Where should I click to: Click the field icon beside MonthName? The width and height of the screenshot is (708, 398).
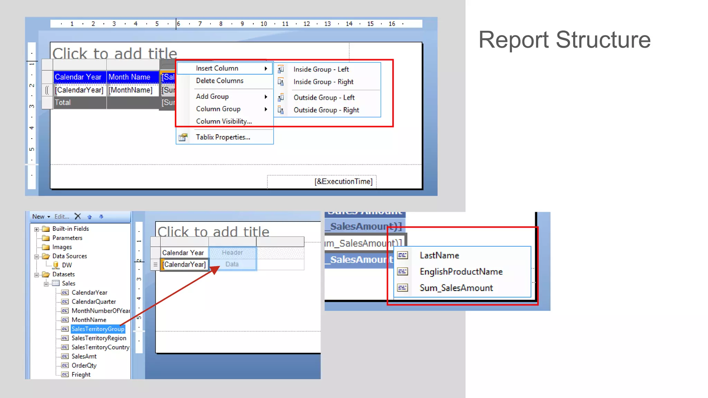[65, 320]
